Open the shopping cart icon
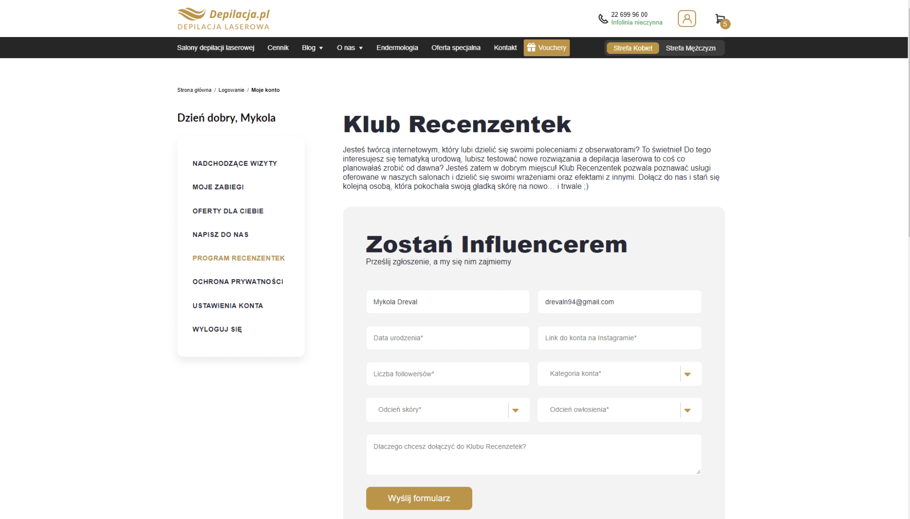The height and width of the screenshot is (519, 910). 720,19
